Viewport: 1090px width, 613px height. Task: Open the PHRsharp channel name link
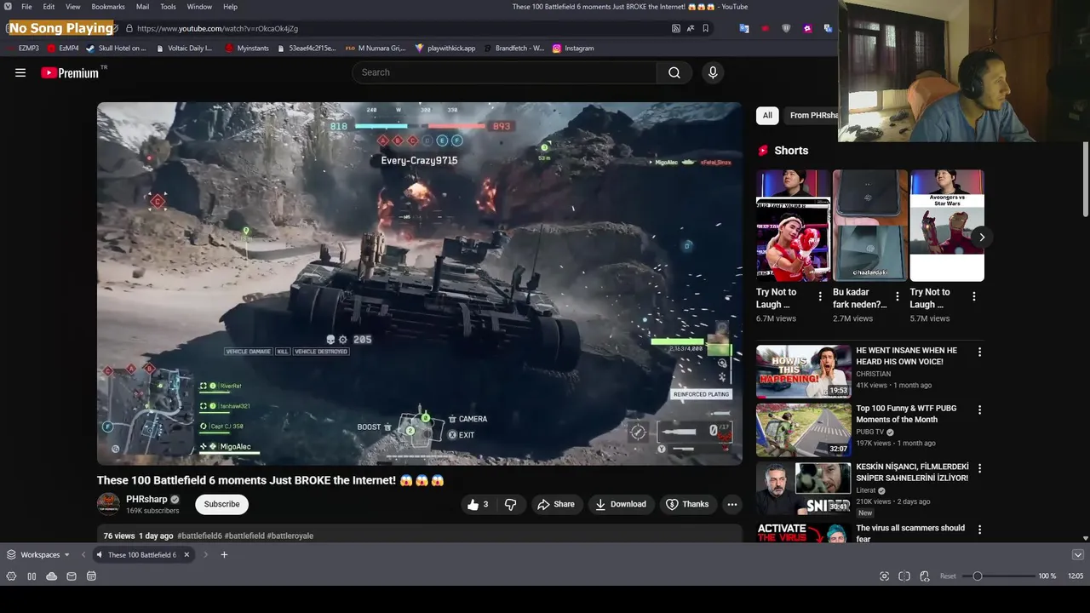pos(146,500)
